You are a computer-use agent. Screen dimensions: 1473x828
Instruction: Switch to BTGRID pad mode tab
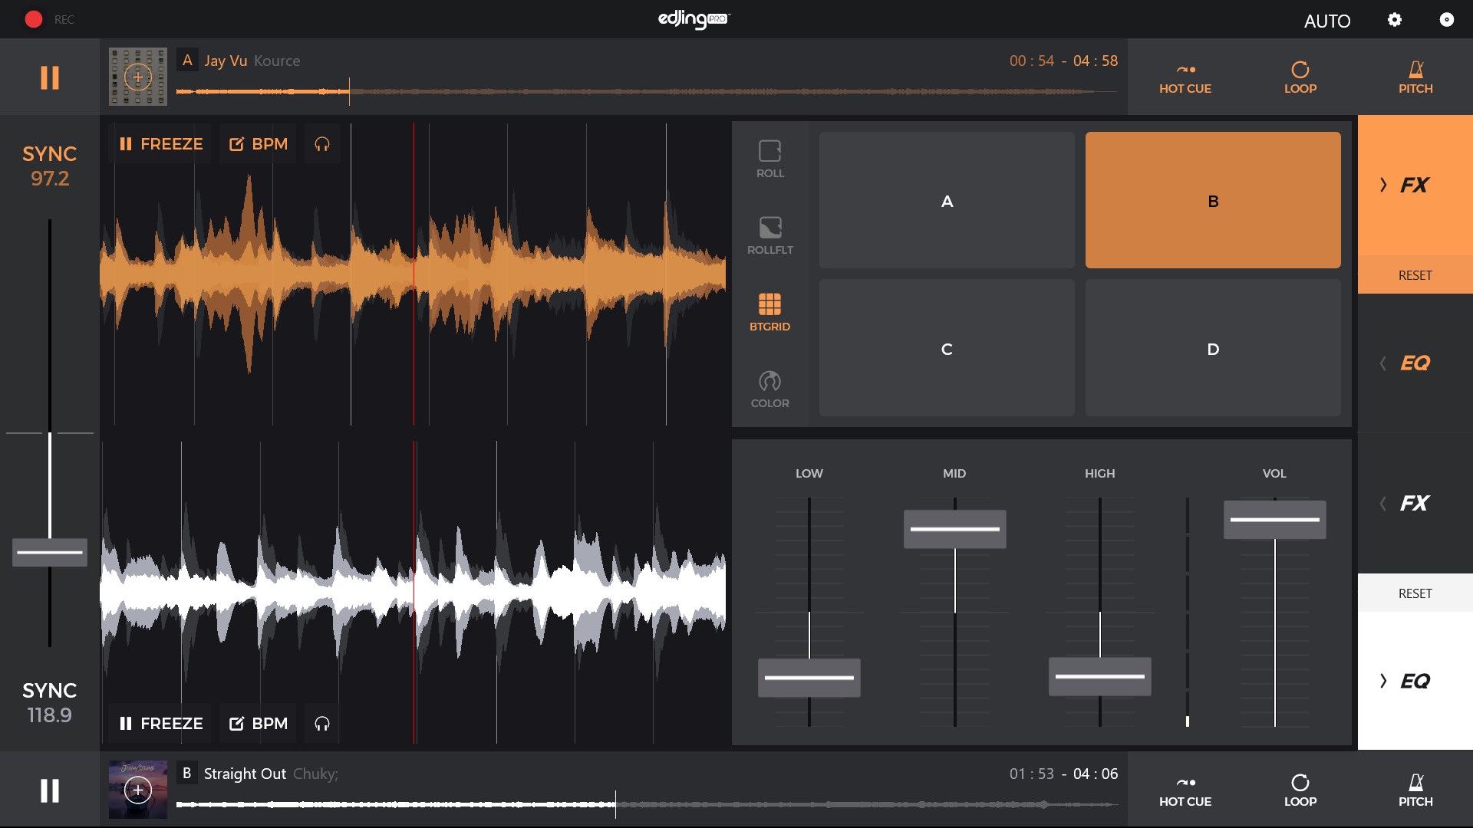coord(769,310)
